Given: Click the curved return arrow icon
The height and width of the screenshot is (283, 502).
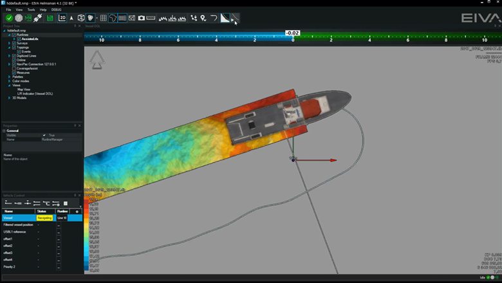Looking at the screenshot, I should point(214,18).
